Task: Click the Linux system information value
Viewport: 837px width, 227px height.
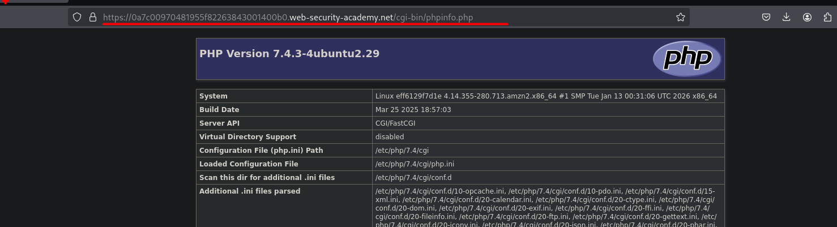Action: (546, 96)
